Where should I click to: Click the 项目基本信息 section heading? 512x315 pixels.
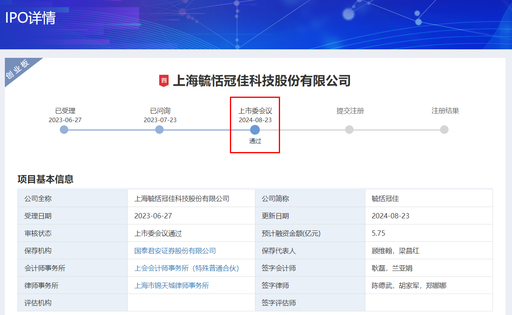pyautogui.click(x=46, y=179)
